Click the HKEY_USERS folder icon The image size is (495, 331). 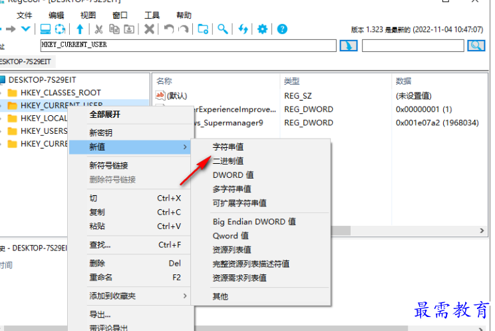tap(13, 131)
